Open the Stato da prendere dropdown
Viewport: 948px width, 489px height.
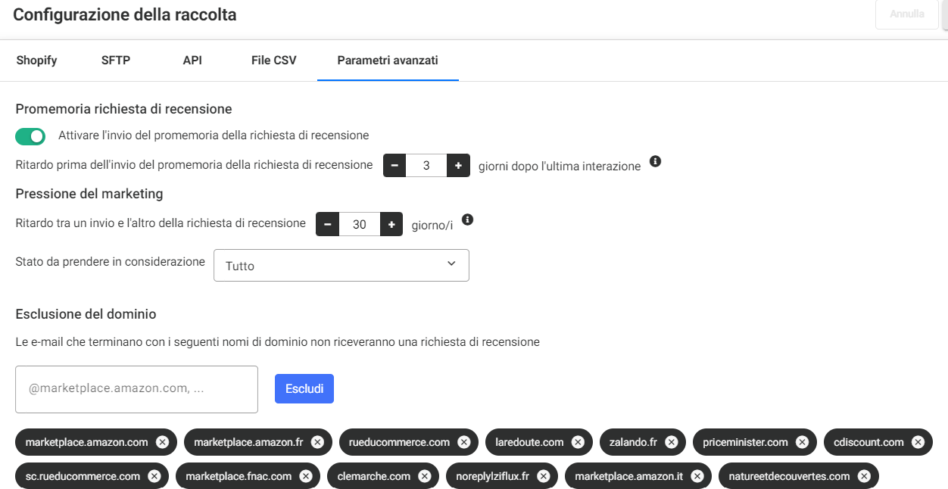(341, 266)
